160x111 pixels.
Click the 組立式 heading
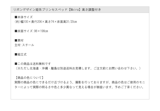[21, 54]
